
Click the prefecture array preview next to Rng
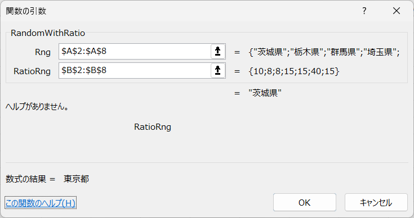[x=324, y=52]
